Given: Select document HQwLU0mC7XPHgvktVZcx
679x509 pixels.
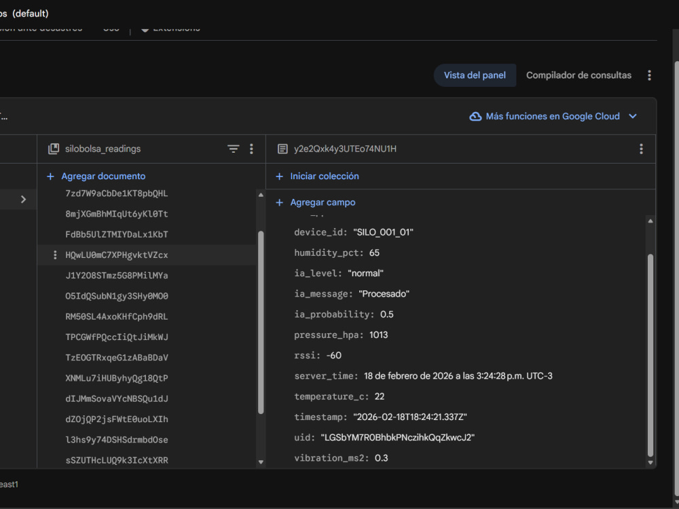Looking at the screenshot, I should 117,255.
